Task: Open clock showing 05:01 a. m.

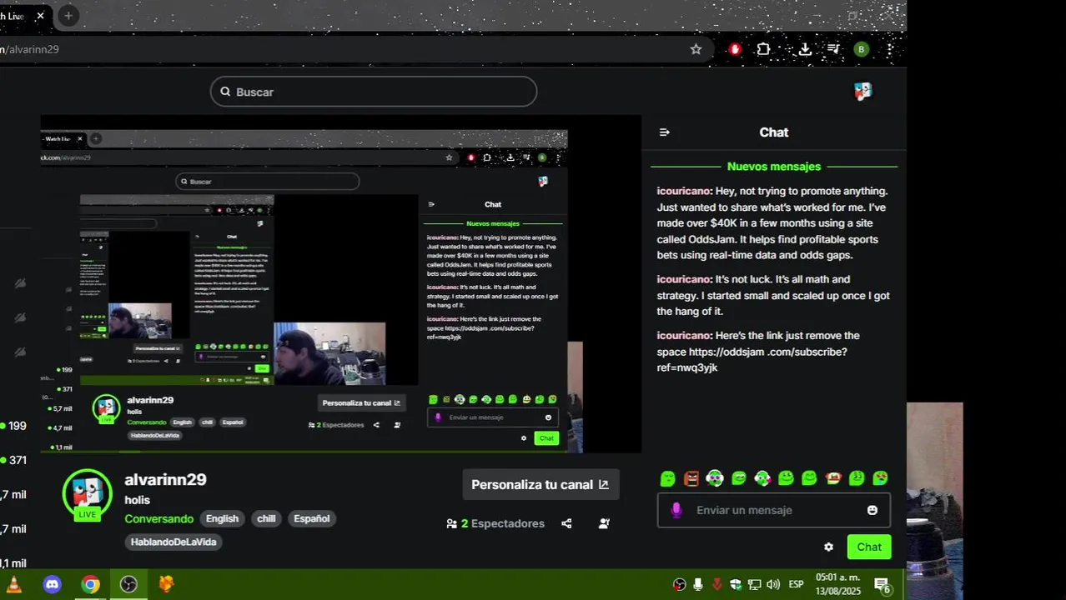Action: [837, 584]
